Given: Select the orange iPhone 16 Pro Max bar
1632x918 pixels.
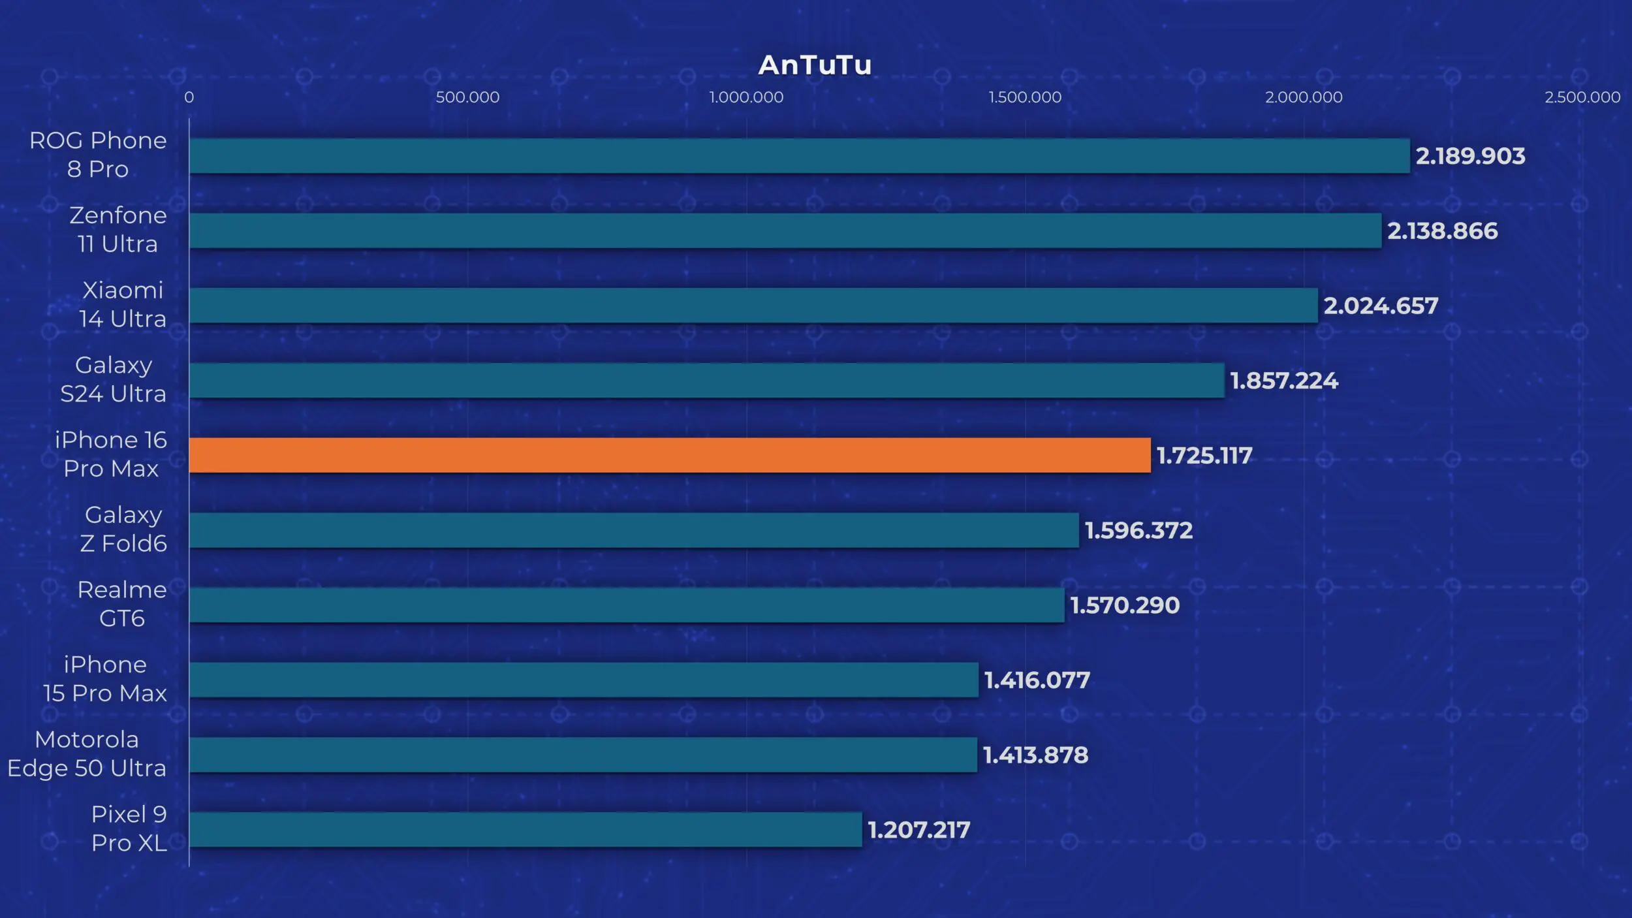Looking at the screenshot, I should pyautogui.click(x=670, y=455).
